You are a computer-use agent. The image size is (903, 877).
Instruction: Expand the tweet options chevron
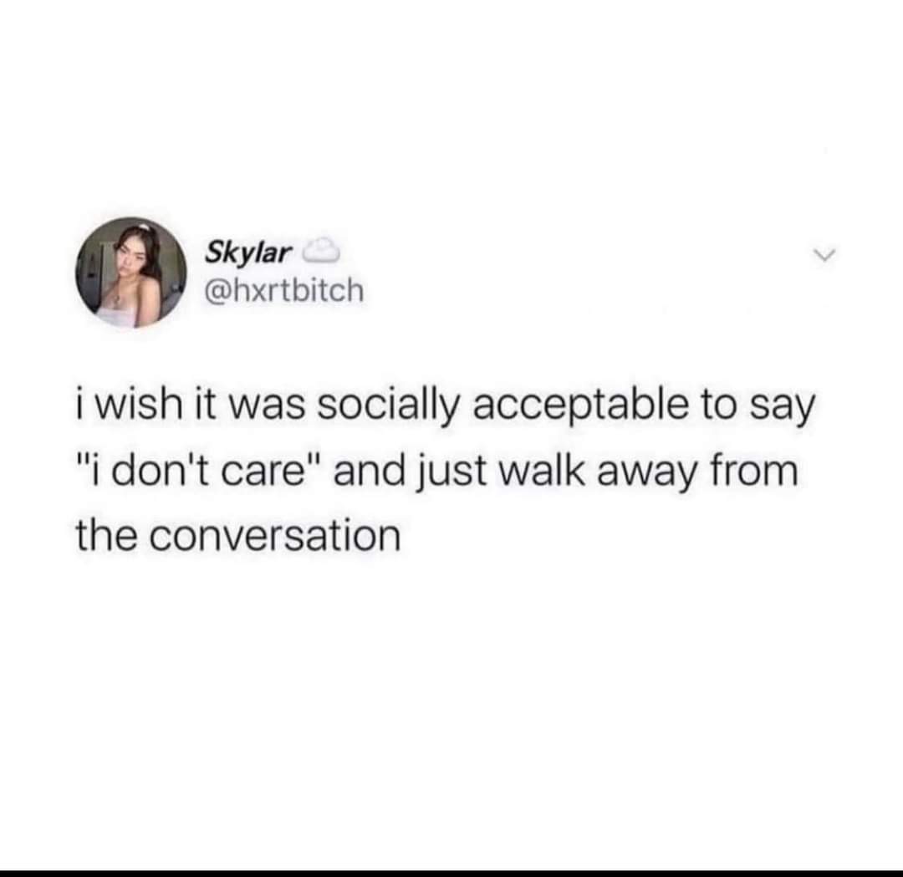824,253
